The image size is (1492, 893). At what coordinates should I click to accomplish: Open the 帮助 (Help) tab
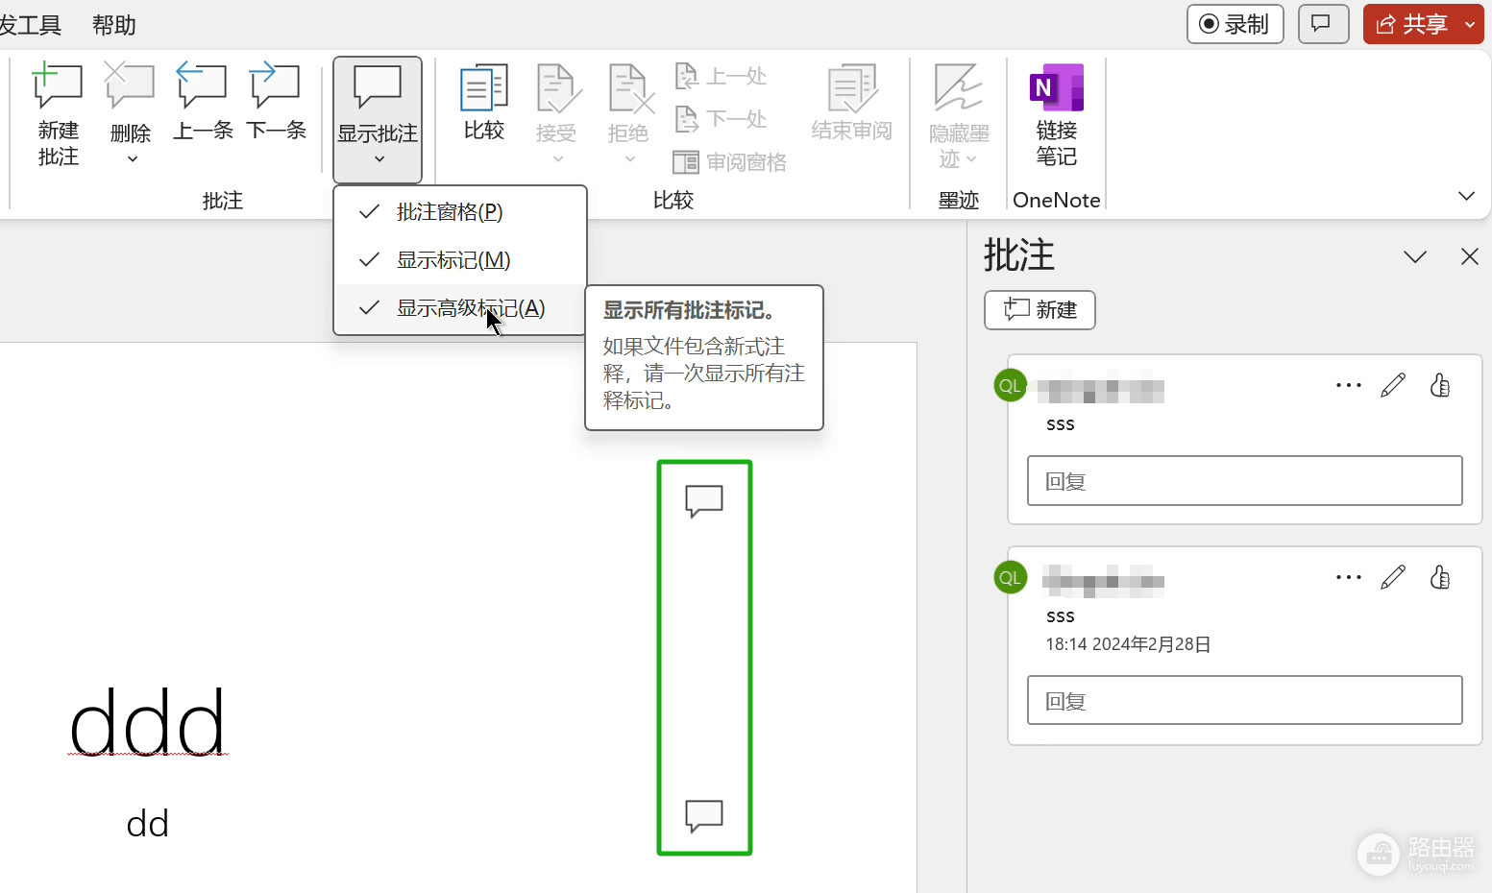coord(114,25)
